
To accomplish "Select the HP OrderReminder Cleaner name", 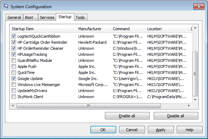I will click(x=41, y=48).
